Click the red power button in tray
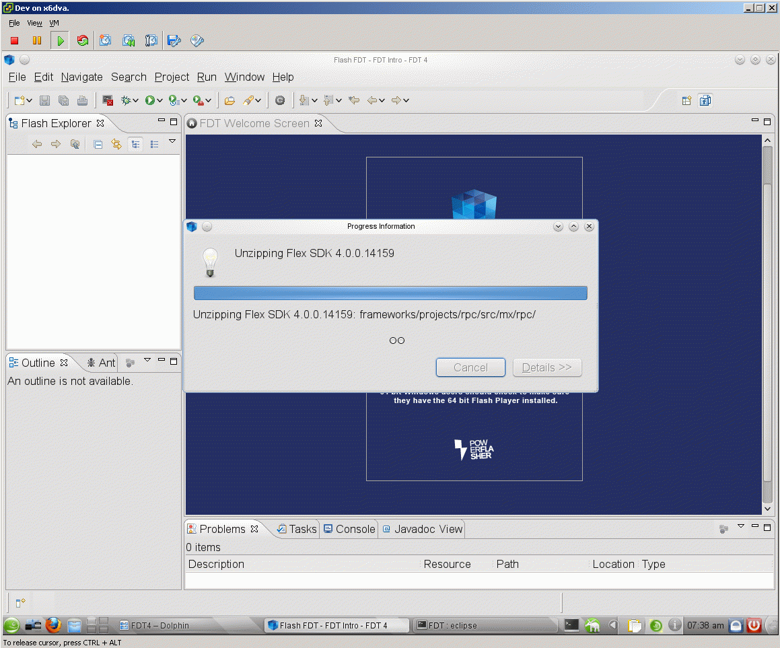 pyautogui.click(x=754, y=625)
